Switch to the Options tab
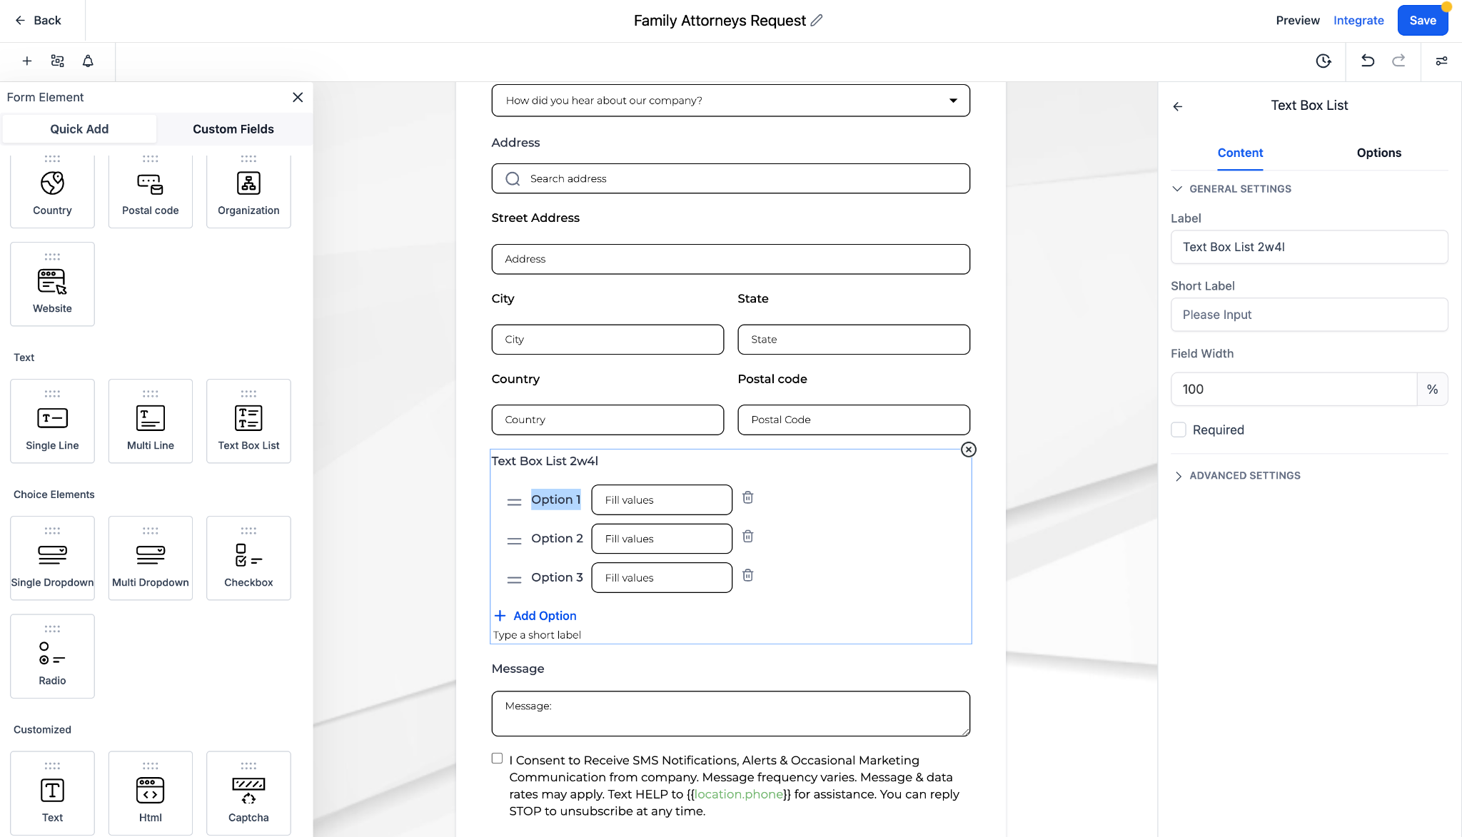The height and width of the screenshot is (837, 1462). pos(1378,153)
